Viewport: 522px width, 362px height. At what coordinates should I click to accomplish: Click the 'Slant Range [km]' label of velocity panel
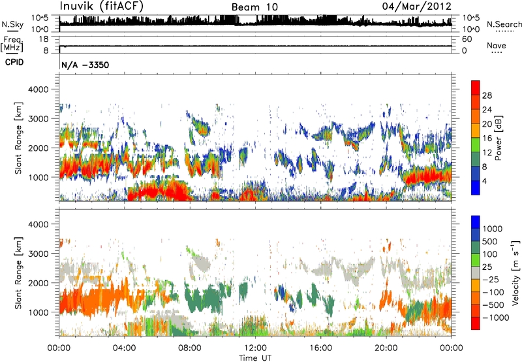pos(19,272)
